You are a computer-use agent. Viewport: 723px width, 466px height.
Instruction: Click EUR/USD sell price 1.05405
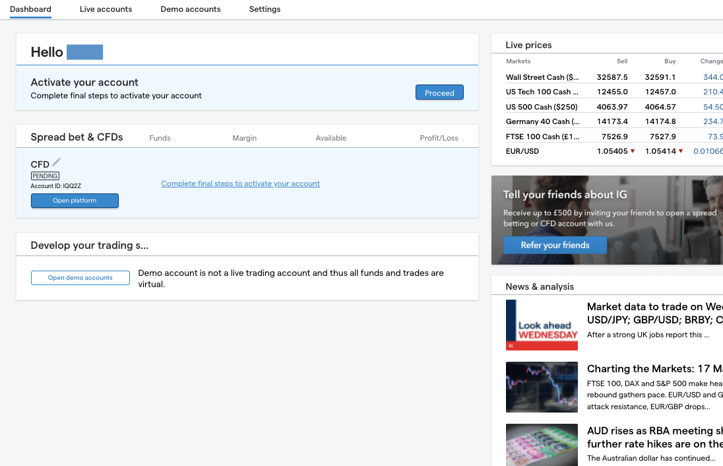tap(612, 151)
